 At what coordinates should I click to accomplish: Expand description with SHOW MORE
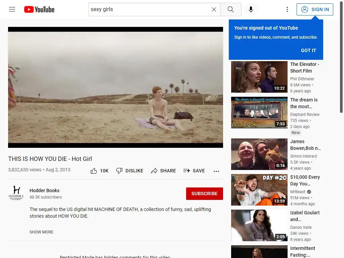pyautogui.click(x=41, y=232)
